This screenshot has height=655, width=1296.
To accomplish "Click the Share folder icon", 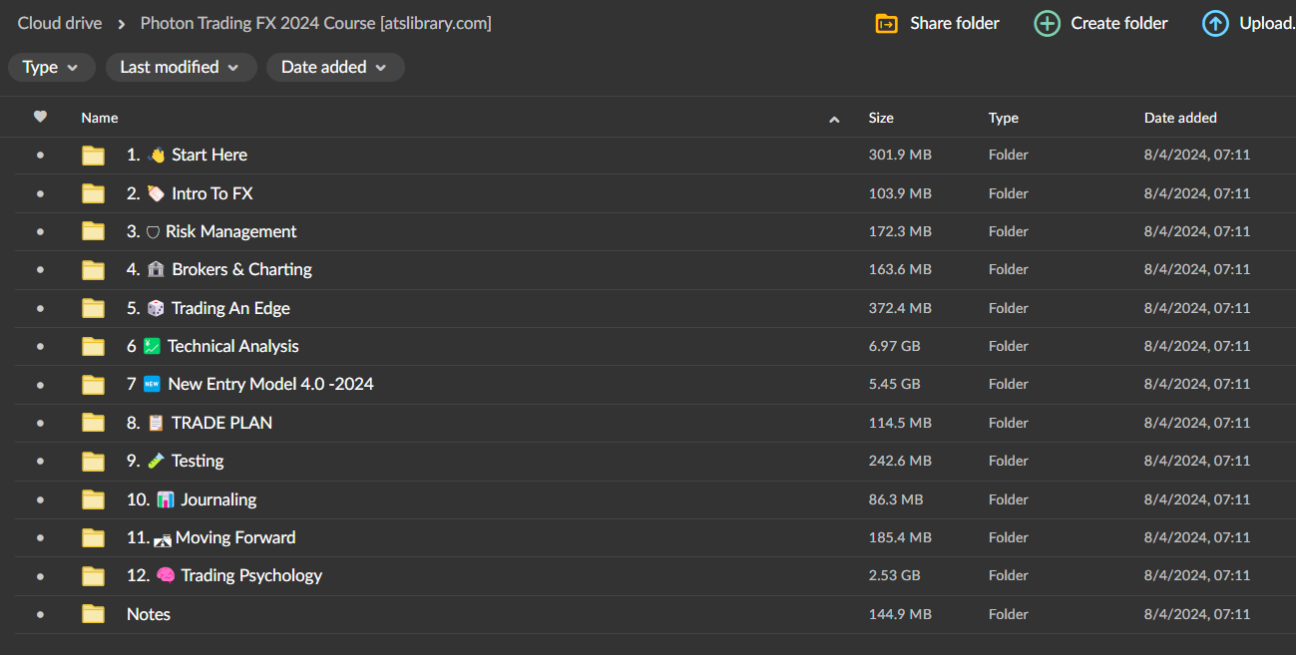I will point(886,23).
